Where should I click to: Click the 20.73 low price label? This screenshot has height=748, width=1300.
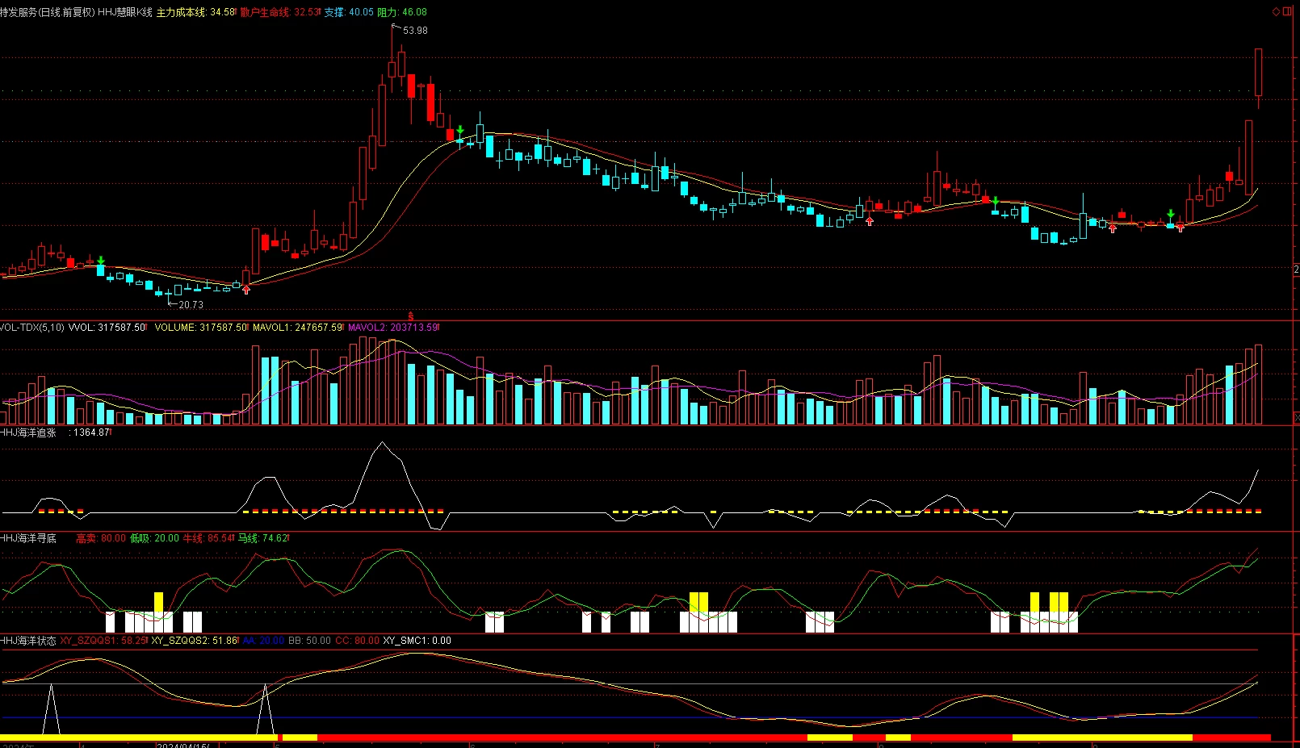[x=191, y=305]
